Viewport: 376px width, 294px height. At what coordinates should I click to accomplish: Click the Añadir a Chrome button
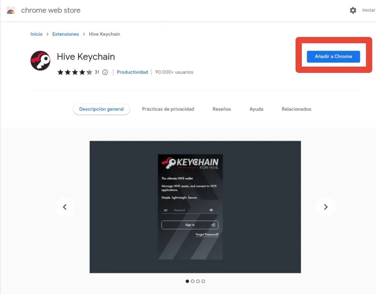click(x=333, y=56)
